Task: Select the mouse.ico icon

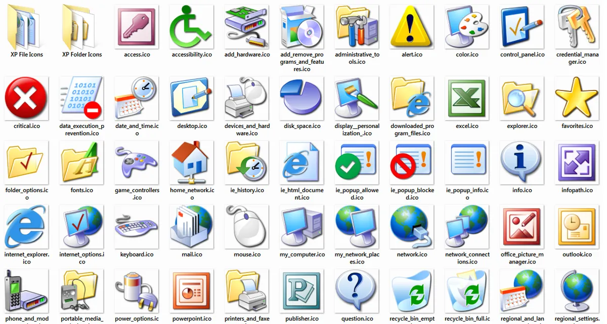Action: [x=247, y=227]
